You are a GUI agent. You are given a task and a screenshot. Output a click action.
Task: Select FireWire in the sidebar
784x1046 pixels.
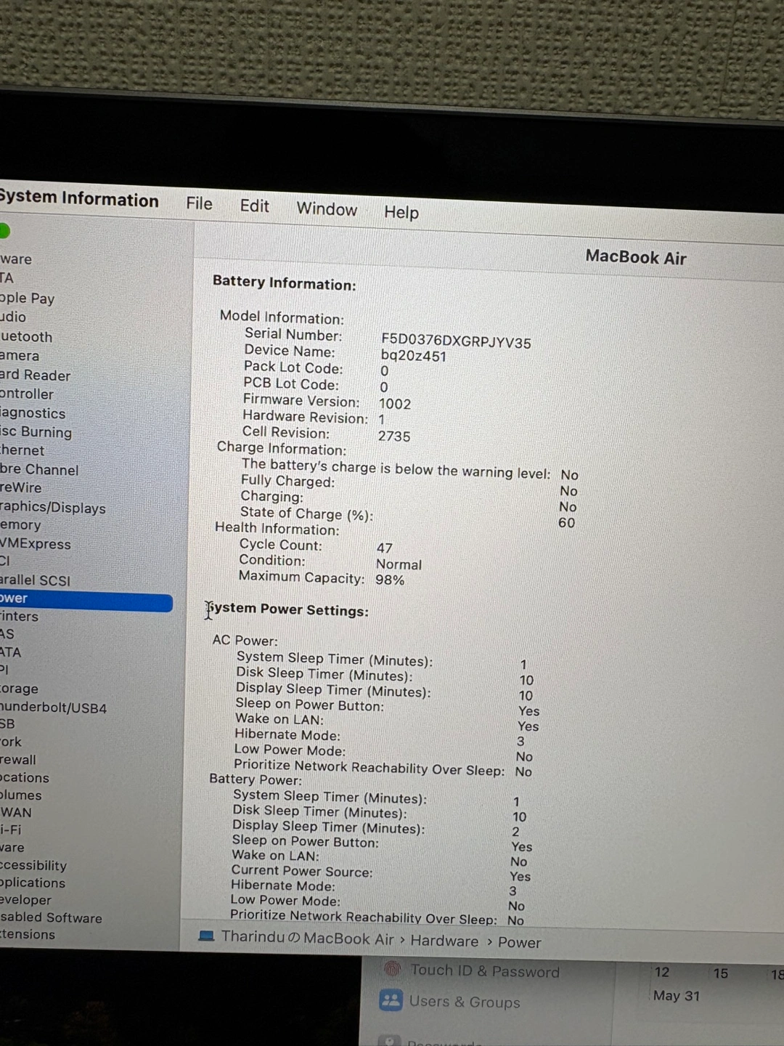tap(20, 487)
